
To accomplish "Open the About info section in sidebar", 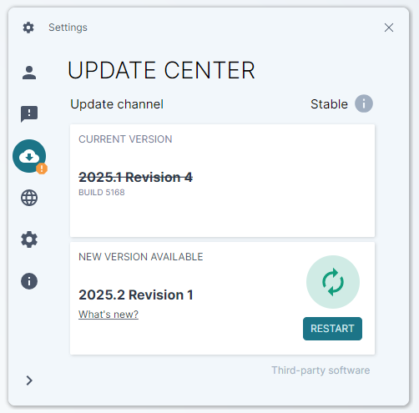I will pos(29,281).
